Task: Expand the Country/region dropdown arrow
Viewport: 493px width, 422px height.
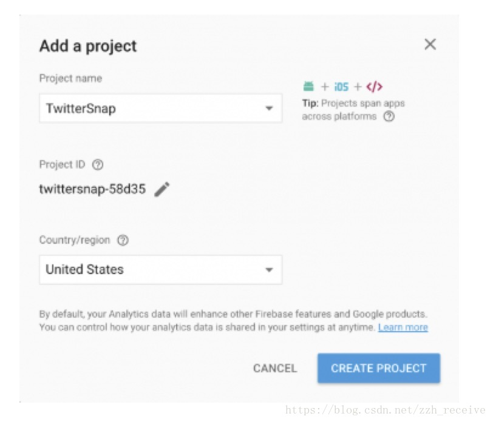Action: 269,270
